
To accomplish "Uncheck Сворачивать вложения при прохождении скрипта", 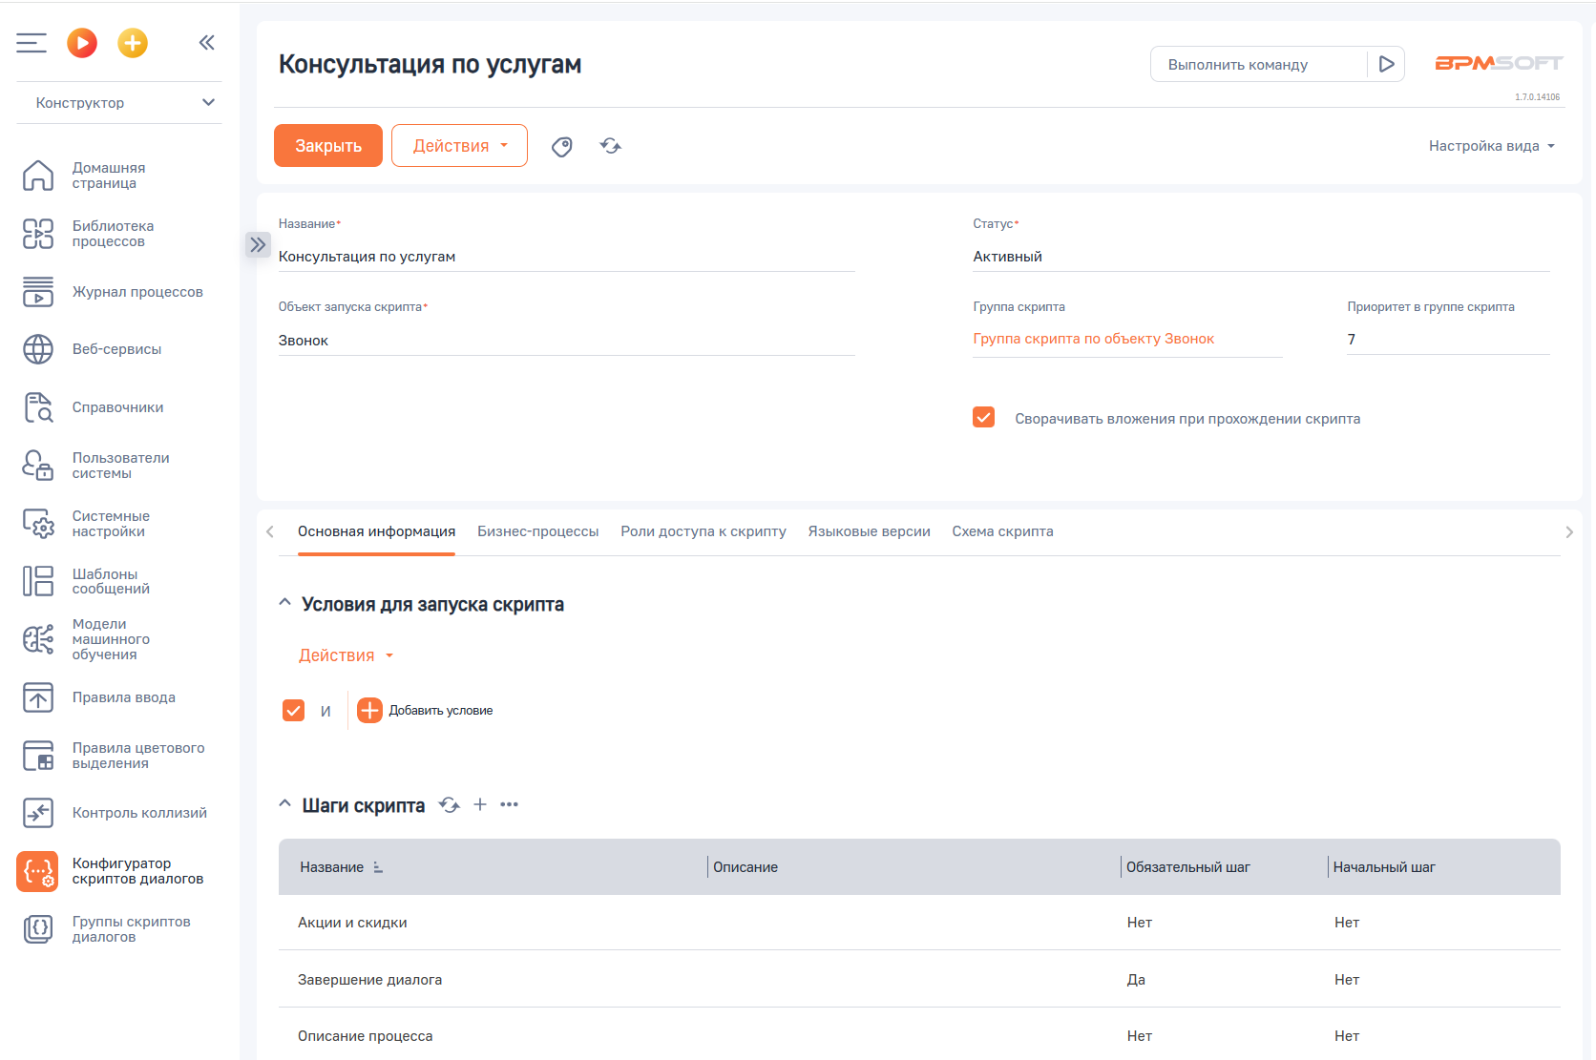I will click(x=983, y=417).
